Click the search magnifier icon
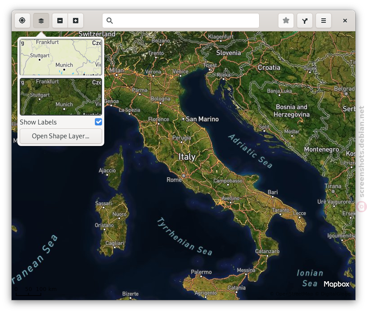Image resolution: width=367 pixels, height=313 pixels. (110, 21)
